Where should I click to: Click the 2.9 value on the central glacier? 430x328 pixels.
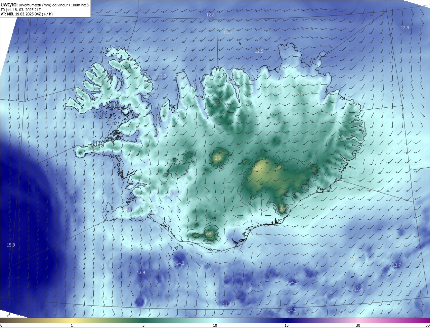tap(218, 158)
